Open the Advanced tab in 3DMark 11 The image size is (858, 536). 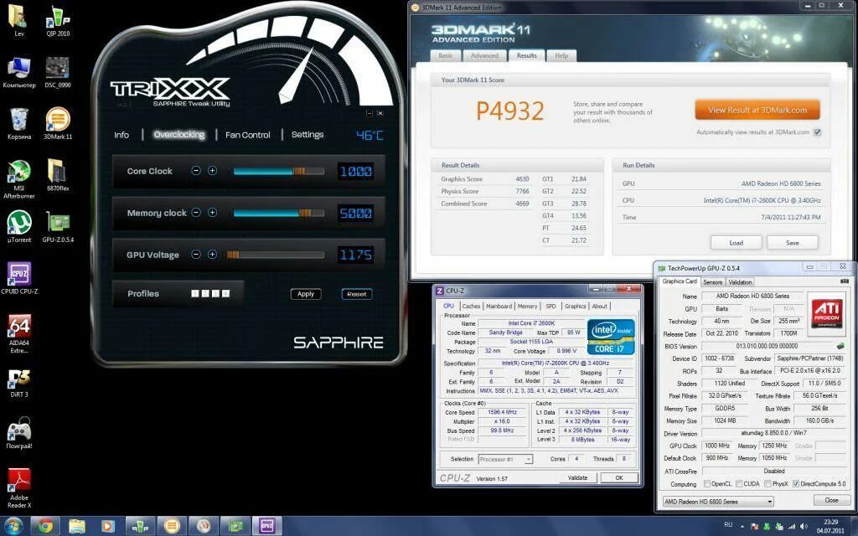[x=485, y=56]
